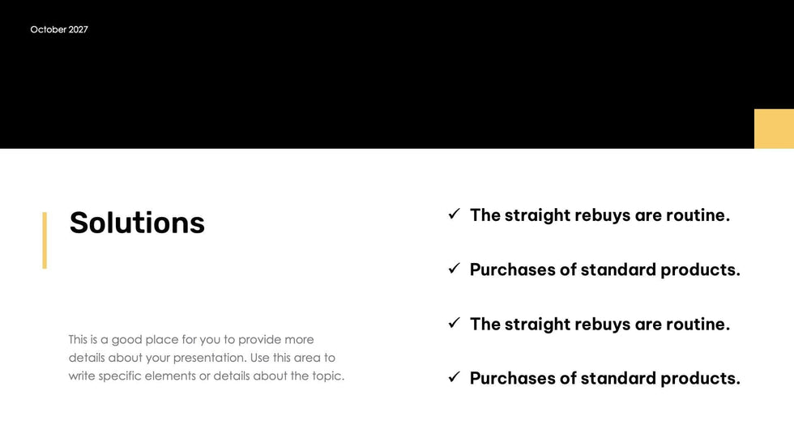
Task: Select the 'Solutions' heading
Action: click(137, 223)
